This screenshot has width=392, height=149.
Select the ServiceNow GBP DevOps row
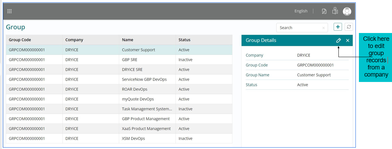click(x=144, y=79)
